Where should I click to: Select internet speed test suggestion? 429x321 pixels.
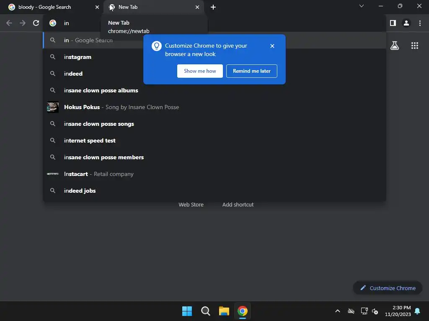(x=214, y=140)
